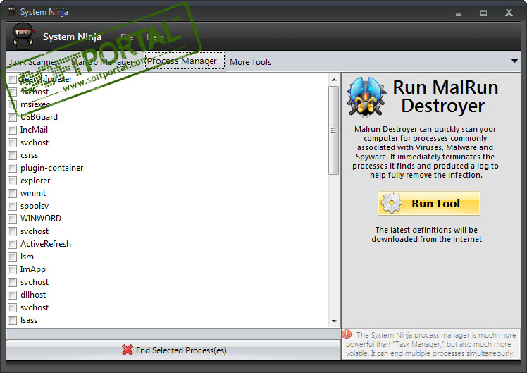Check the lsass checkbox
The width and height of the screenshot is (527, 373).
click(x=13, y=321)
